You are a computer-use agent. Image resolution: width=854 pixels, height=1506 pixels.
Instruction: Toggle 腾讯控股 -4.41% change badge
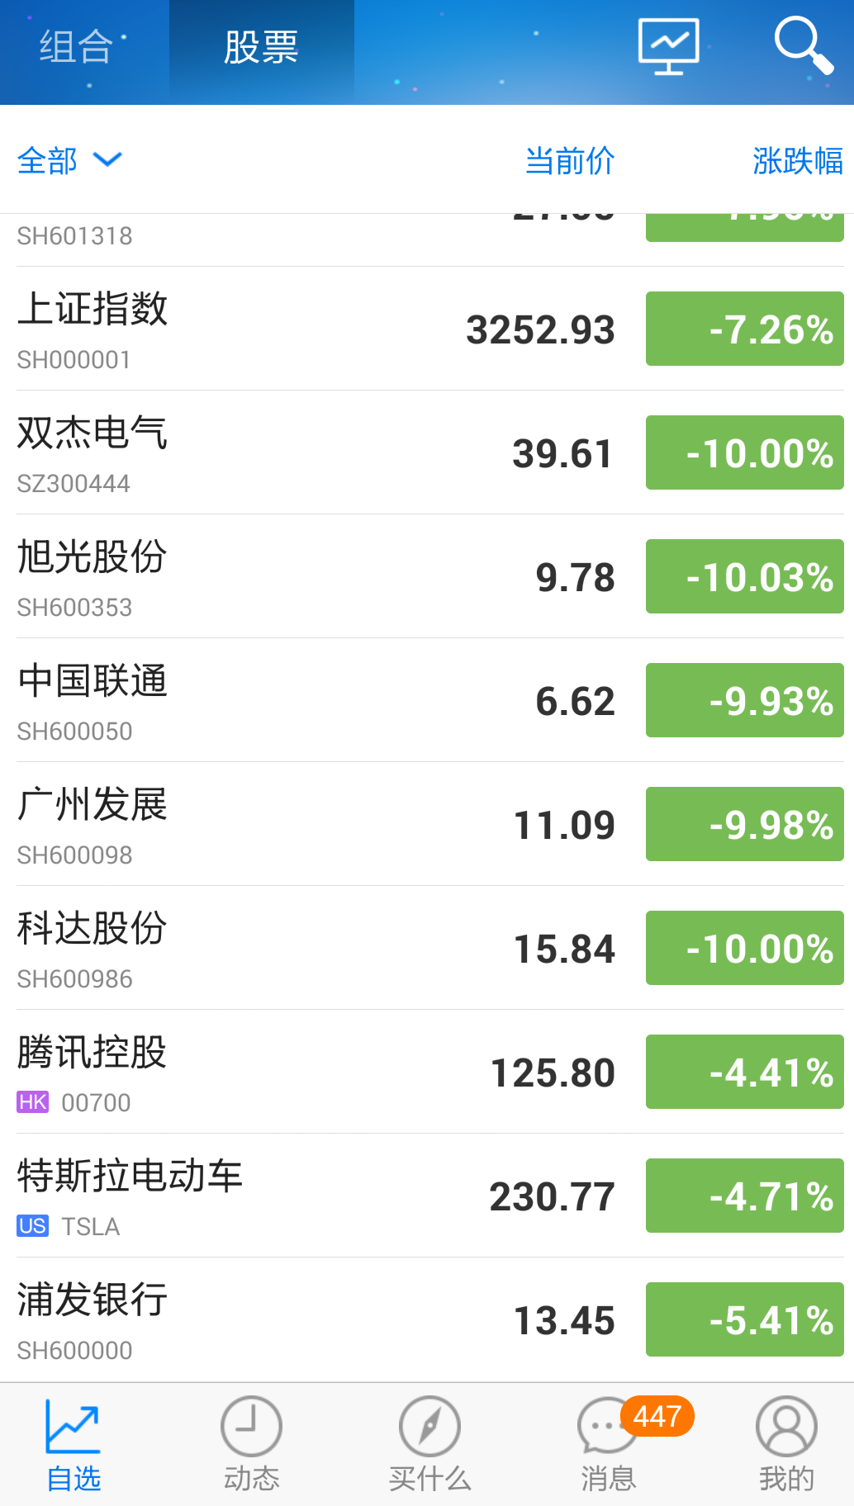coord(744,1072)
